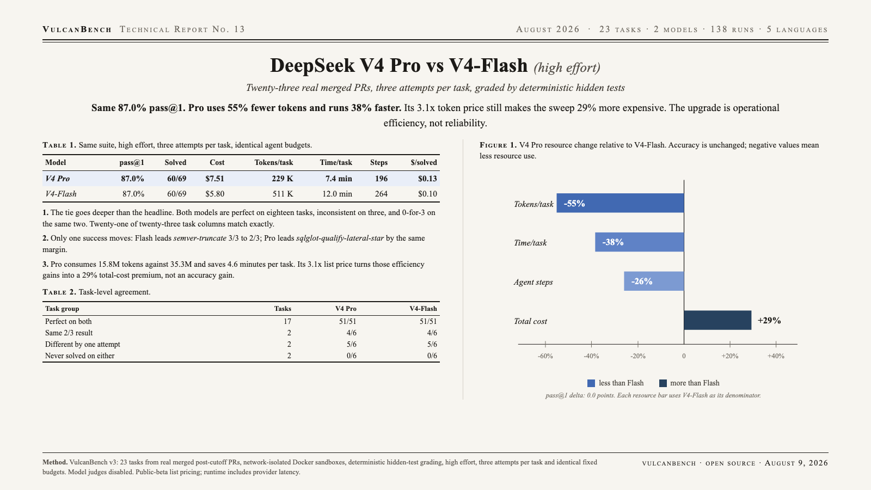Click the +40% axis tick label
Viewport: 871px width, 490px height.
tap(776, 356)
